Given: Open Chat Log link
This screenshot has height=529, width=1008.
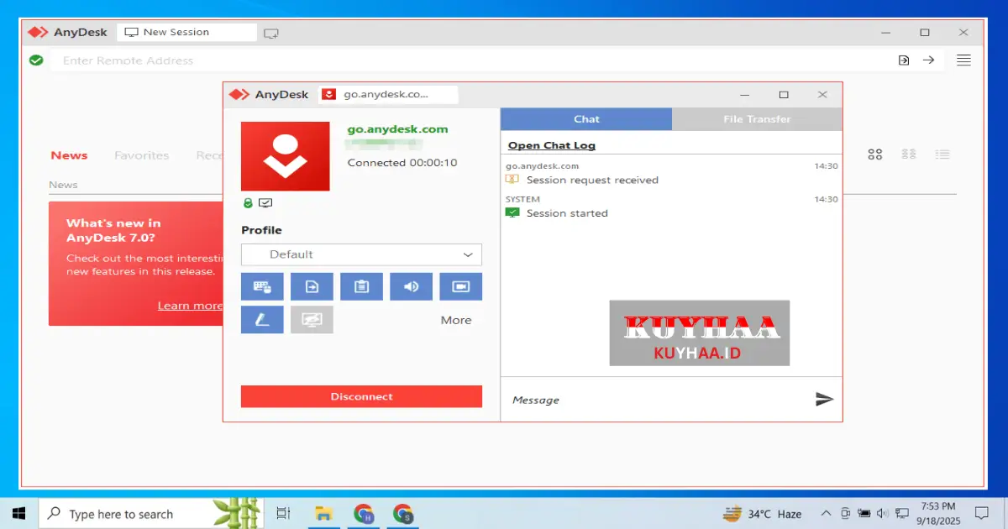Looking at the screenshot, I should (552, 145).
